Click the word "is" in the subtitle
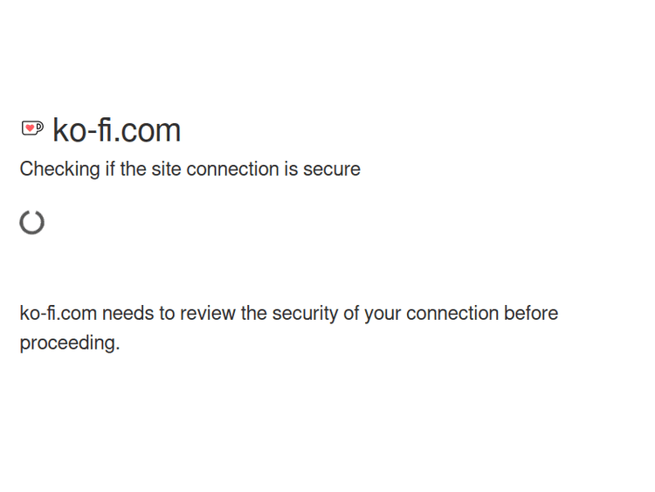The image size is (655, 492). click(291, 170)
